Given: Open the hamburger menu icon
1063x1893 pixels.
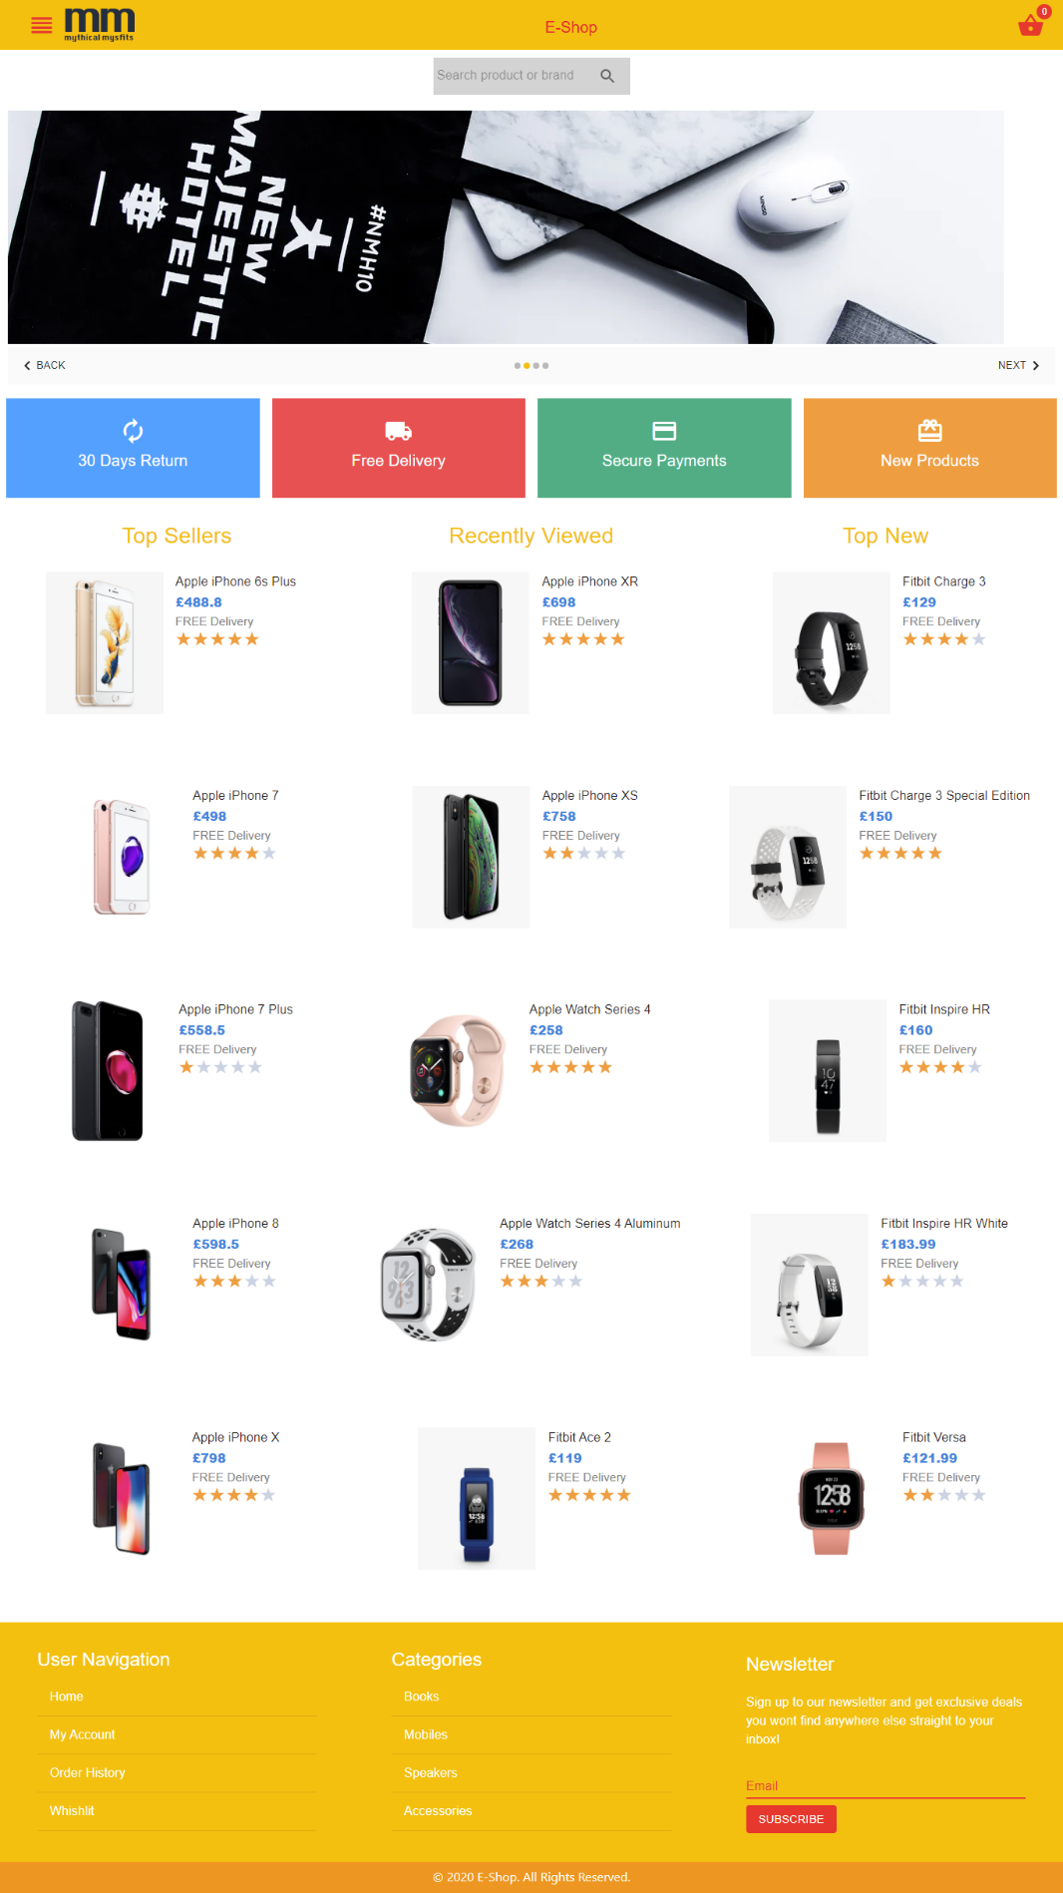Looking at the screenshot, I should (x=42, y=26).
